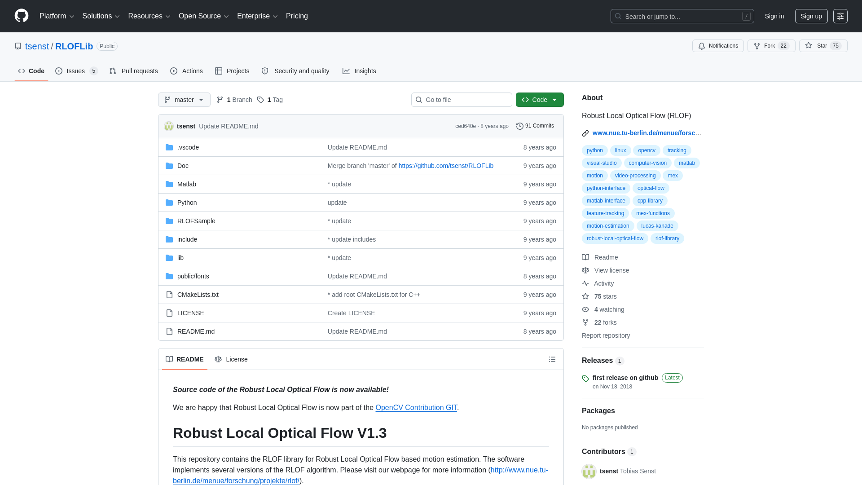Click the public/fonts folder icon
This screenshot has width=862, height=485.
click(x=169, y=276)
